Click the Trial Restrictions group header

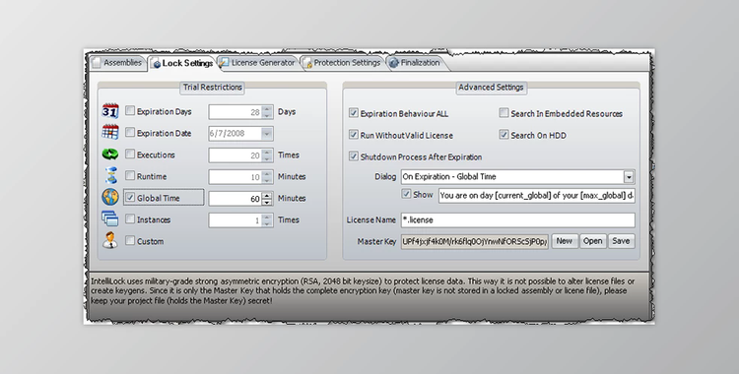coord(213,88)
